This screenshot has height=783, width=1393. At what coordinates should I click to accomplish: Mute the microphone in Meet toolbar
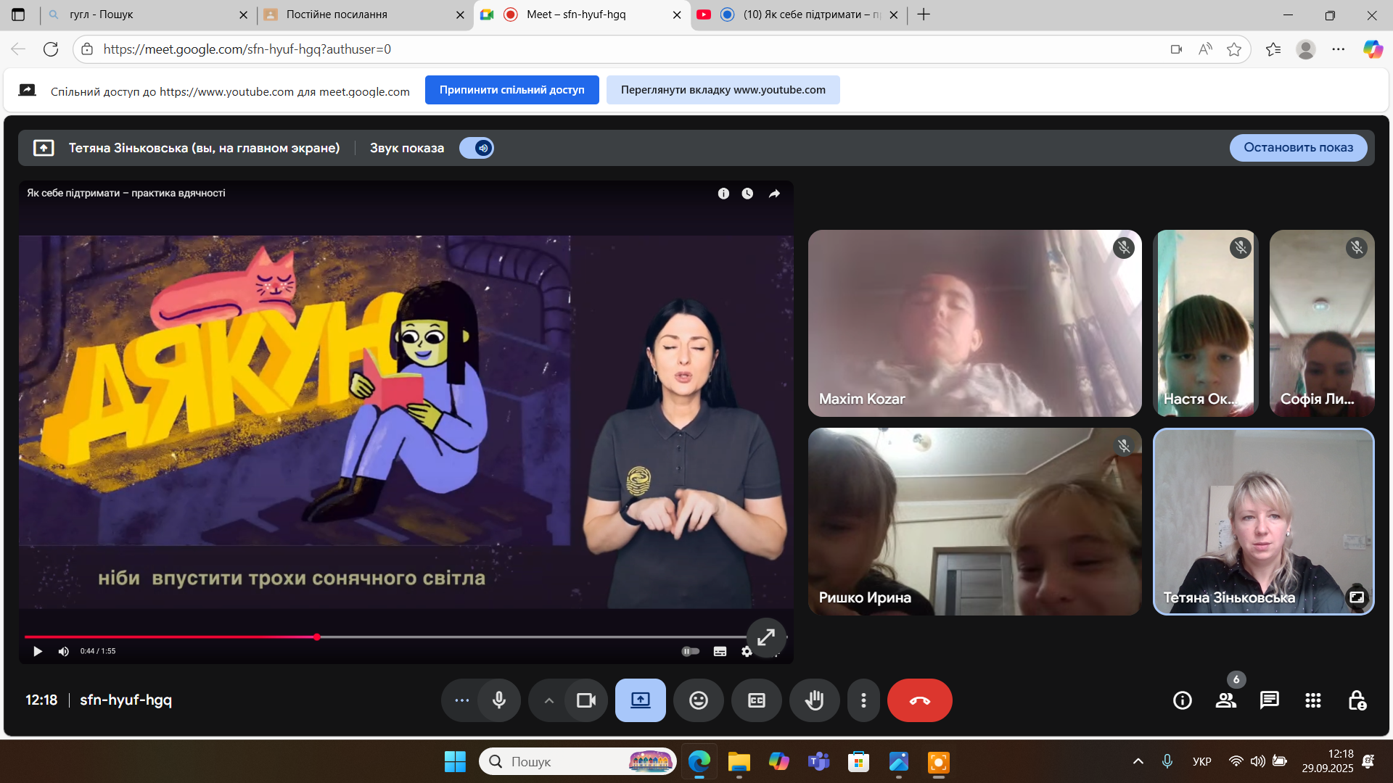tap(499, 700)
